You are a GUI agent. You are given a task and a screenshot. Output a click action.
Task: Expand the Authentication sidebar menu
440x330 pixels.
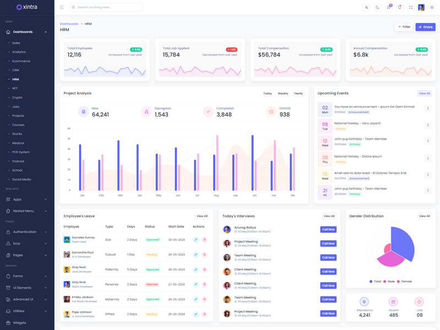tap(26, 232)
